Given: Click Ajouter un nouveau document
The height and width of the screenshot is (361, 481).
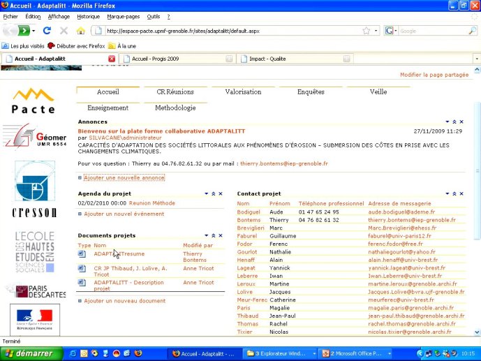Looking at the screenshot, I should (x=124, y=301).
